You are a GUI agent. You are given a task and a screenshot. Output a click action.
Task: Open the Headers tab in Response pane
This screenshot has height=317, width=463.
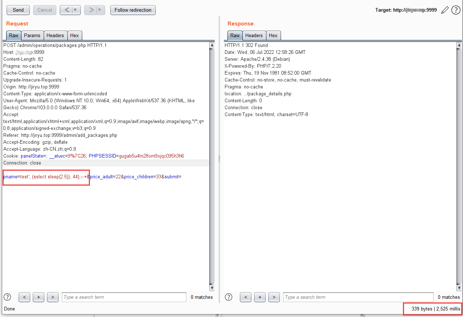coord(254,35)
